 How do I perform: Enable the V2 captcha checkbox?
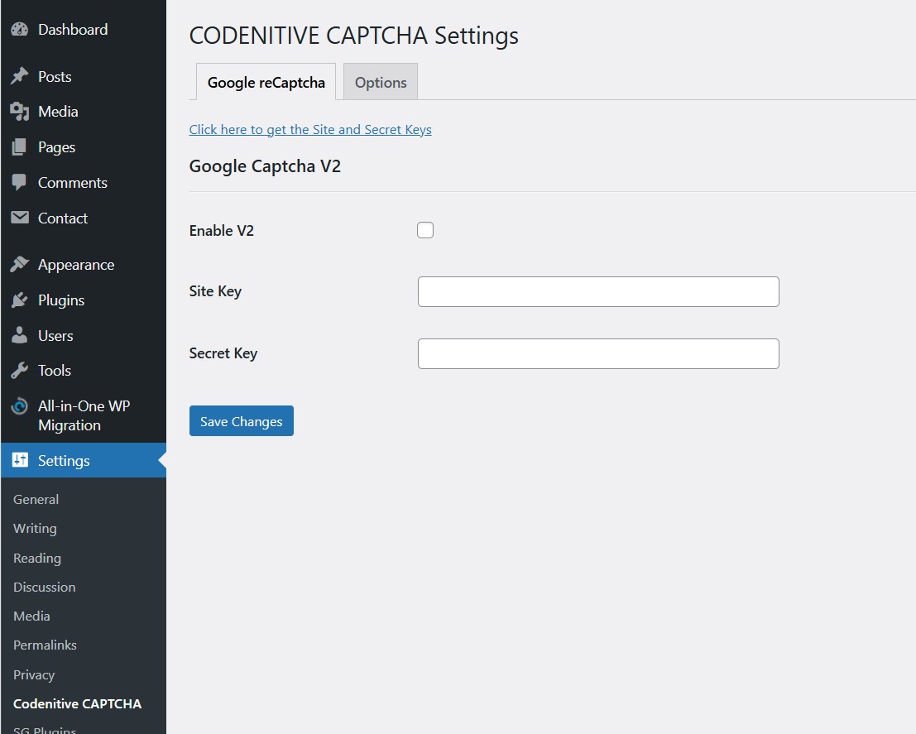[425, 230]
